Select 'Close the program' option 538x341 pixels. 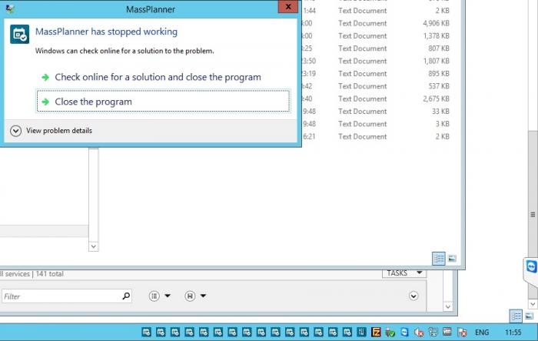click(163, 102)
